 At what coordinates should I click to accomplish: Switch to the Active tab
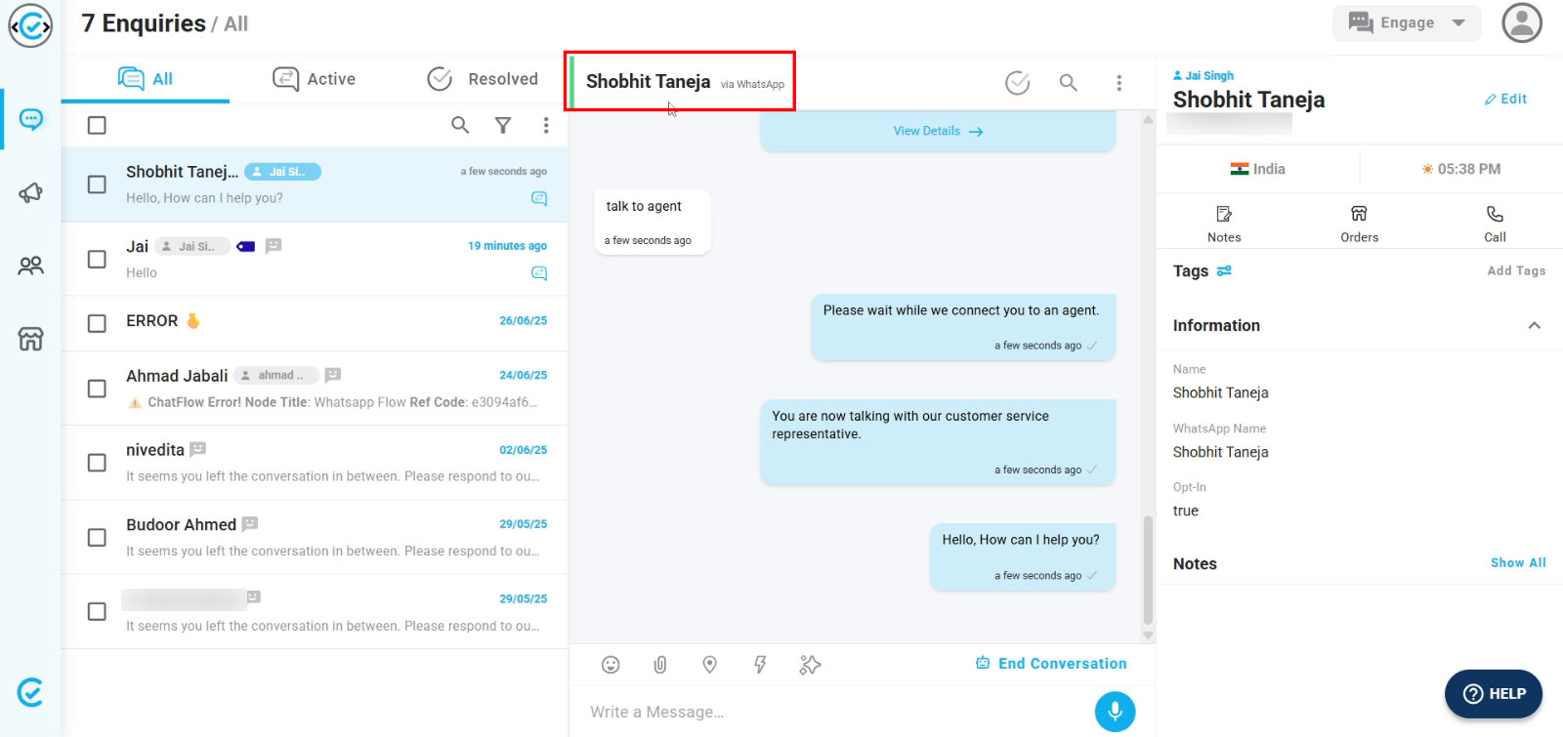[315, 79]
